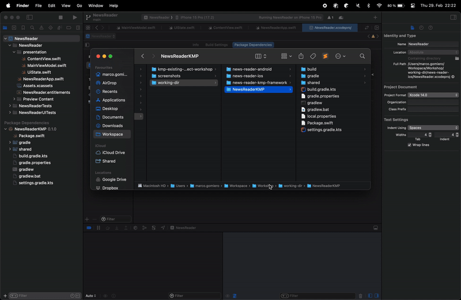Viewport: 461px width, 300px height.
Task: Toggle Xcode navigator sidebar
Action: [30, 17]
